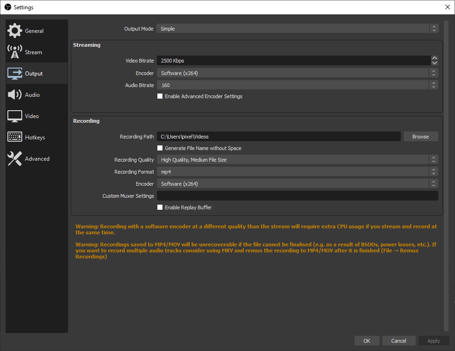
Task: Enable Advanced Encoder Settings checkbox
Action: [x=160, y=96]
